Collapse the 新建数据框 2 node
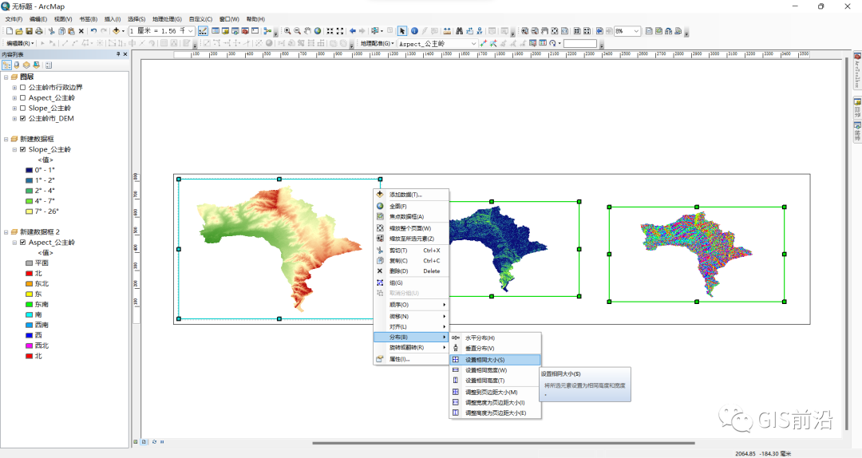The width and height of the screenshot is (862, 458). (6, 232)
